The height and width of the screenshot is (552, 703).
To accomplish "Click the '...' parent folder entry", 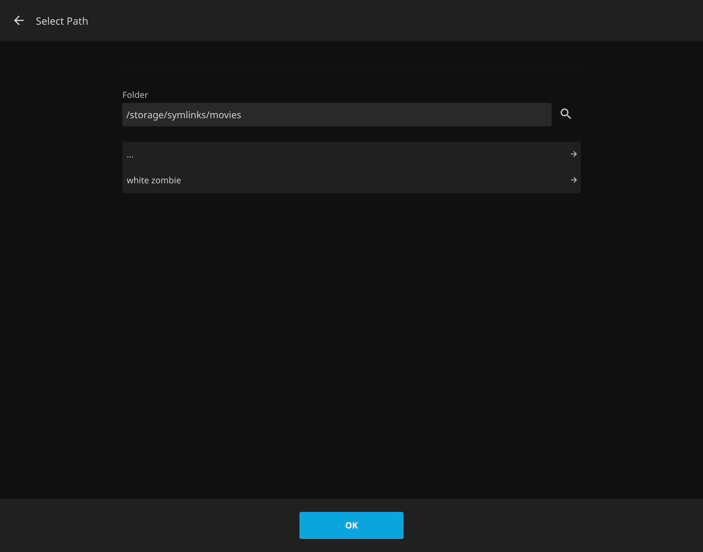I will click(x=351, y=155).
